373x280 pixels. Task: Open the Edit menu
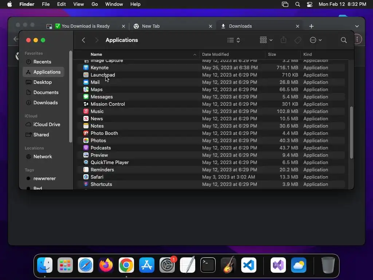[x=61, y=4]
